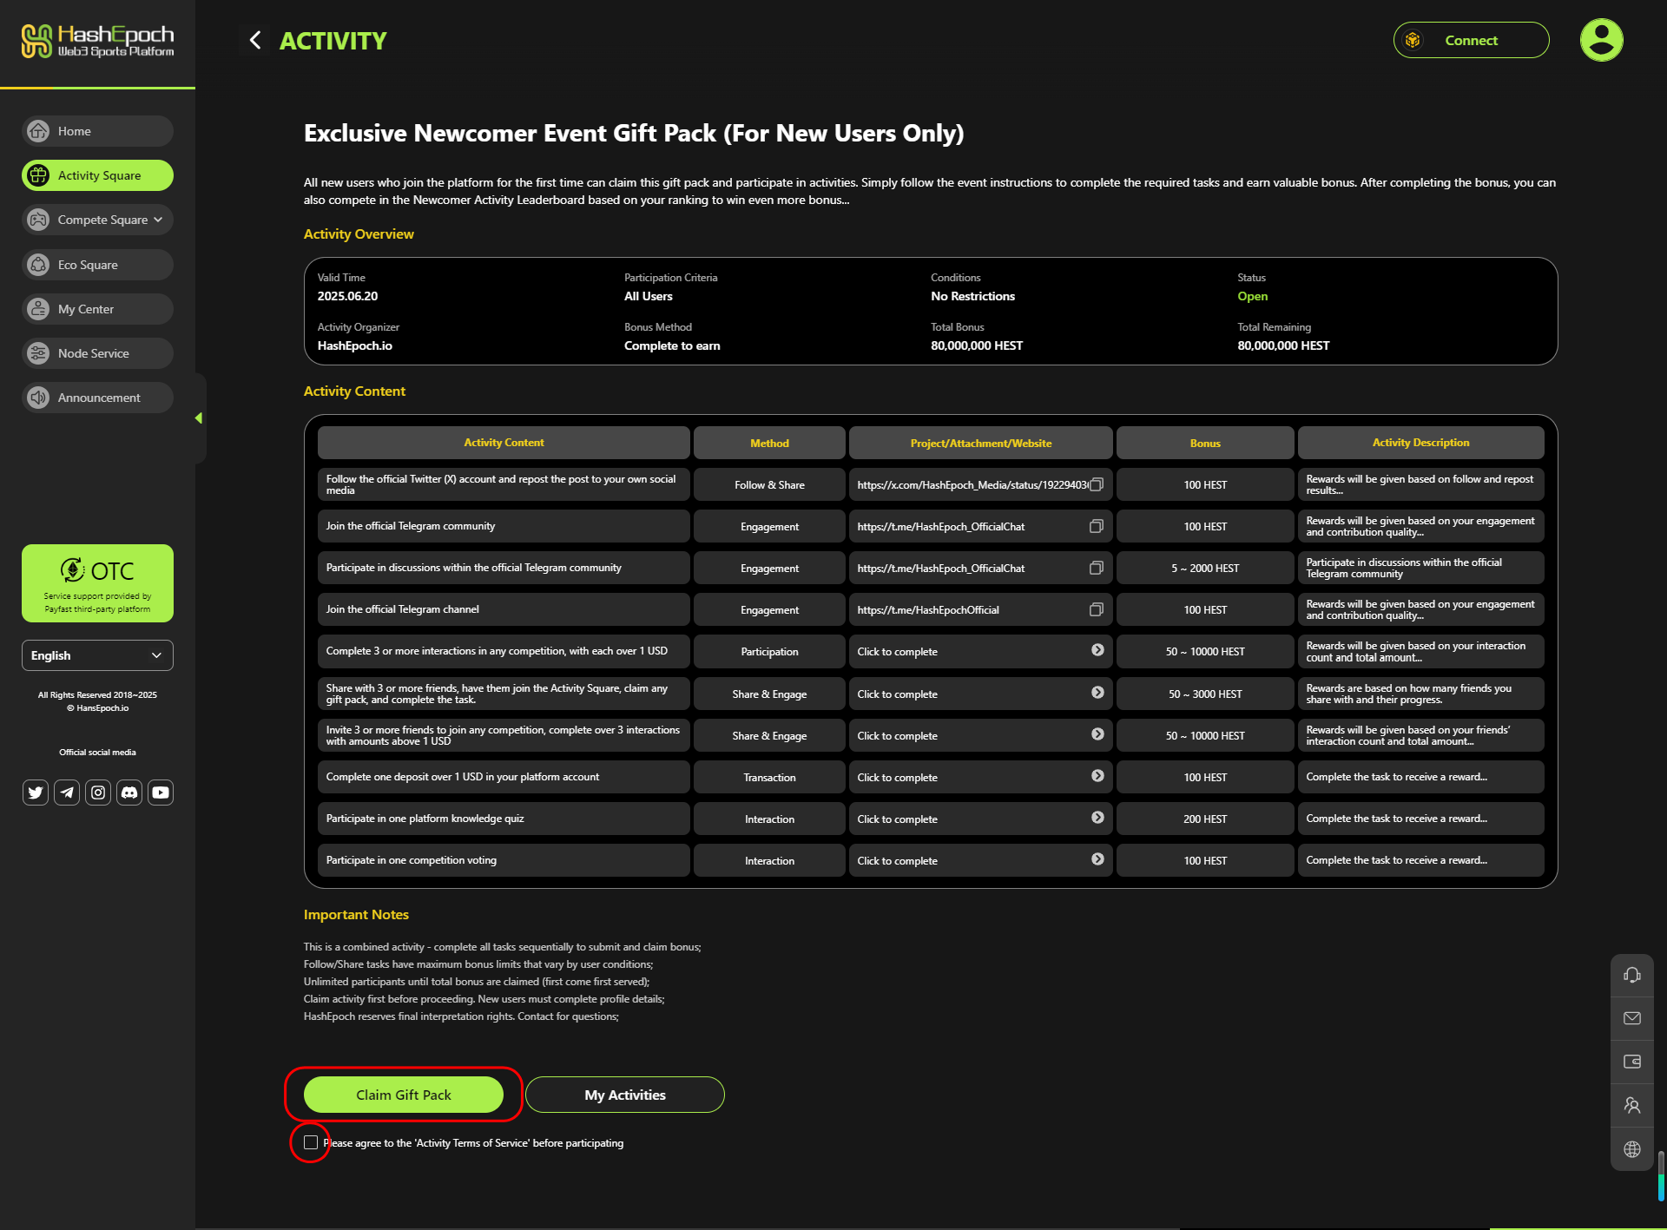
Task: Click arrow icon in 50 ~ 3000 HEST row
Action: (x=1097, y=693)
